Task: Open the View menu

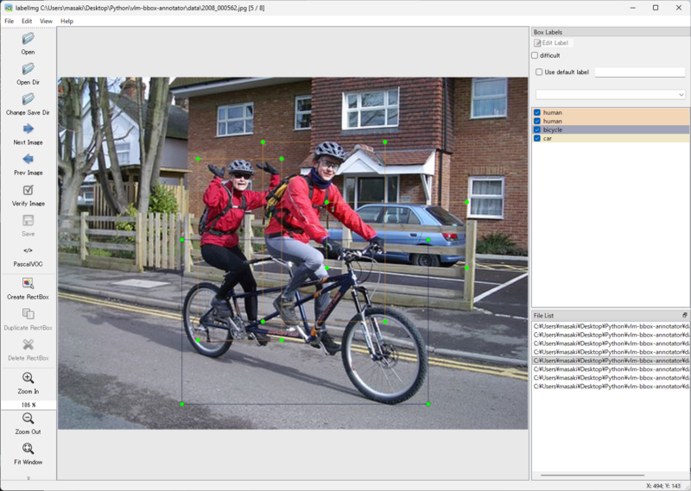Action: [x=46, y=21]
